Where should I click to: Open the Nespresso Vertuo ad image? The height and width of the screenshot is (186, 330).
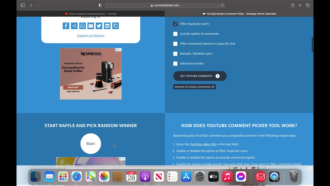[91, 74]
